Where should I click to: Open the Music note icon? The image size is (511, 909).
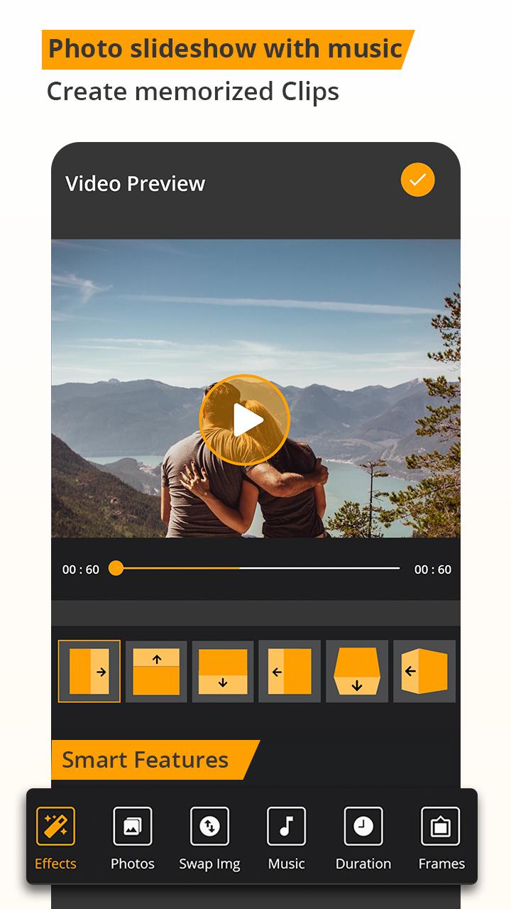click(x=286, y=827)
